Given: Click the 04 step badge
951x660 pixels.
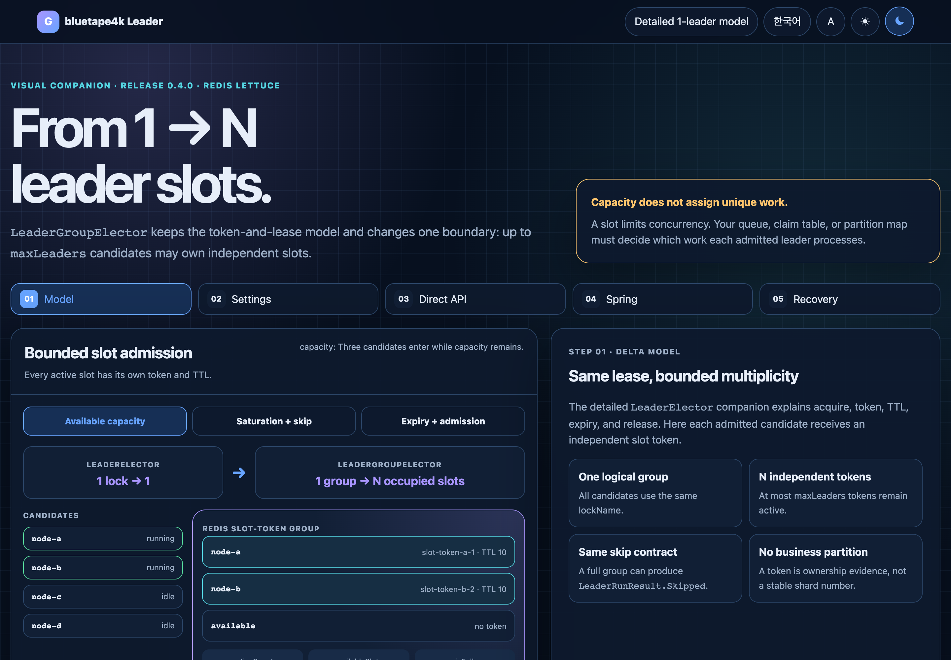Looking at the screenshot, I should point(590,299).
